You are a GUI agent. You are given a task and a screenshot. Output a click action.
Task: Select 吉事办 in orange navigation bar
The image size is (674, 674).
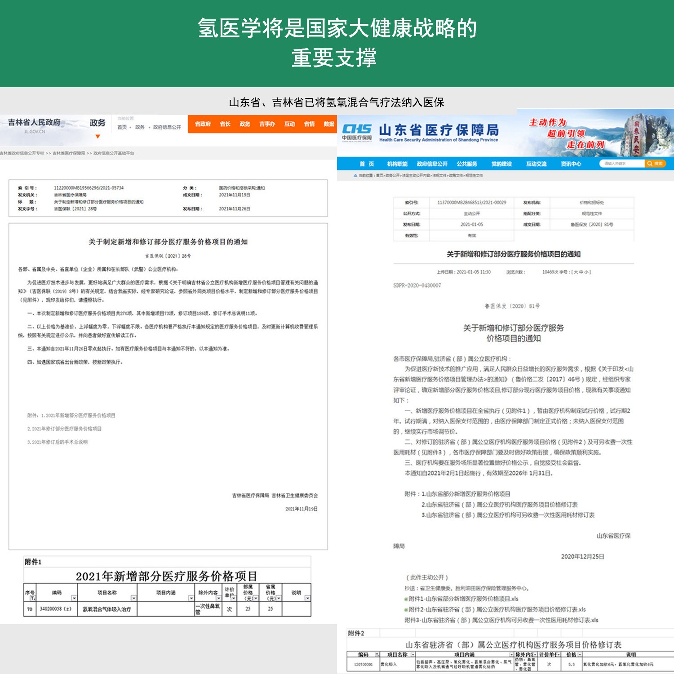[267, 124]
